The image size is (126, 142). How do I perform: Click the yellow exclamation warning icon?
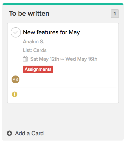14,94
